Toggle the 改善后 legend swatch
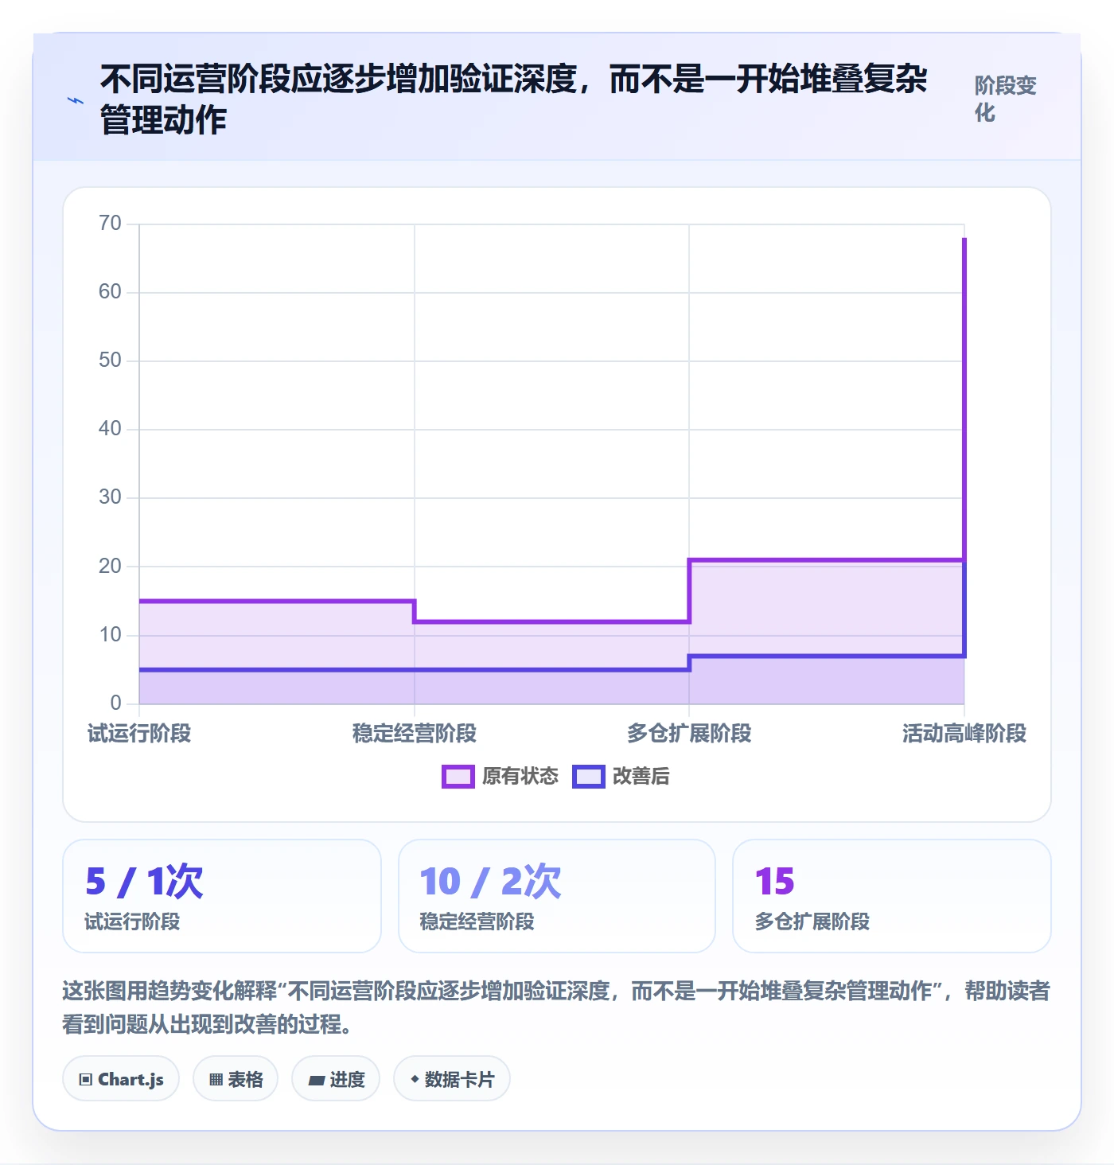Image resolution: width=1114 pixels, height=1165 pixels. coord(589,777)
